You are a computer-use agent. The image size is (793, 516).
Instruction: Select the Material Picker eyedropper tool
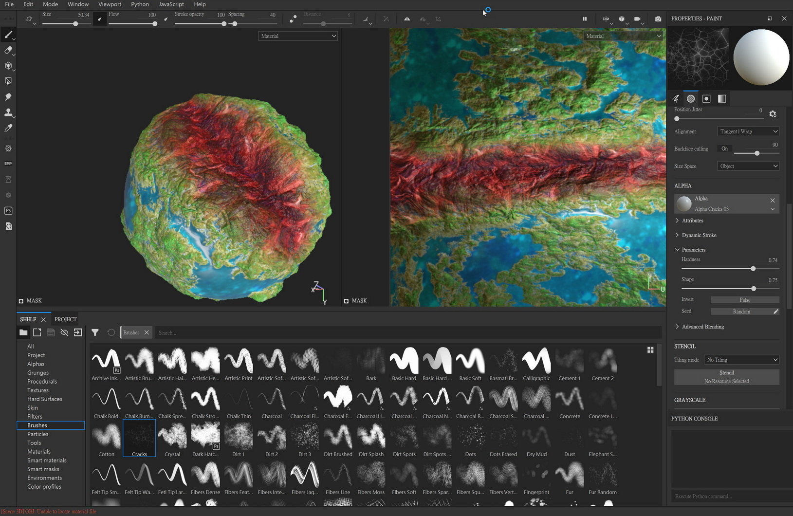tap(8, 128)
